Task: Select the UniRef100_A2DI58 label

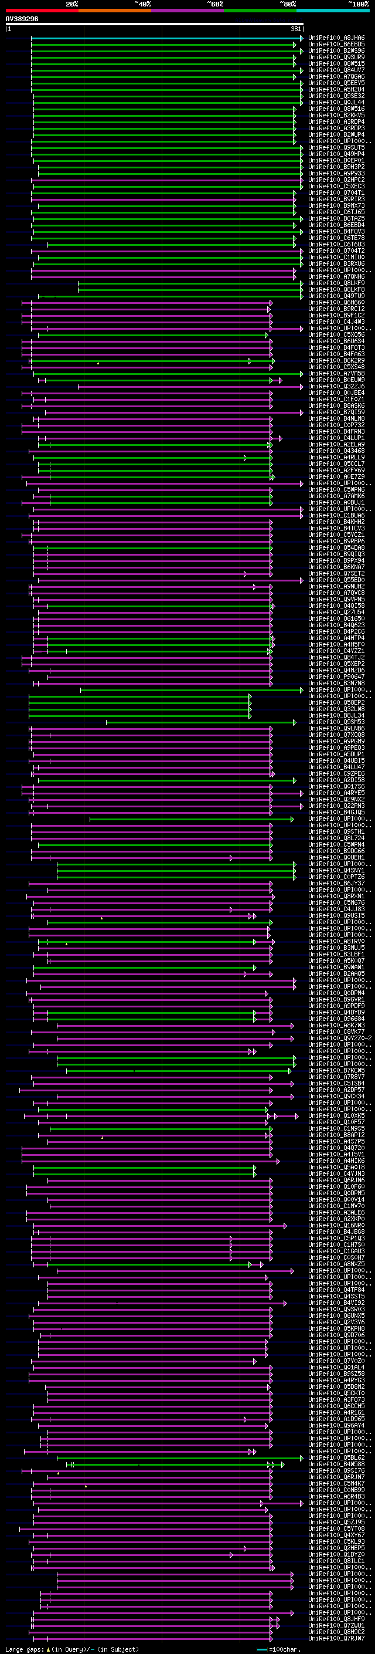Action: click(336, 780)
